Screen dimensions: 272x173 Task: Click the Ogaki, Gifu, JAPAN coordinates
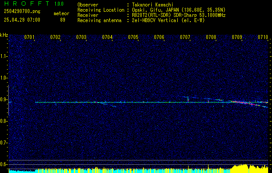pos(179,10)
